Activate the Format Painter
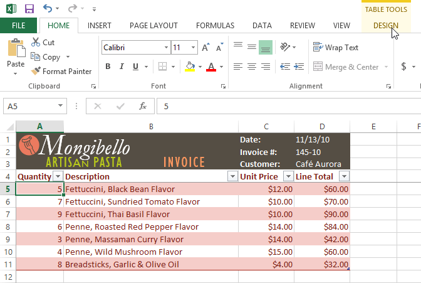Viewport: 421px width, 283px height. pyautogui.click(x=61, y=72)
